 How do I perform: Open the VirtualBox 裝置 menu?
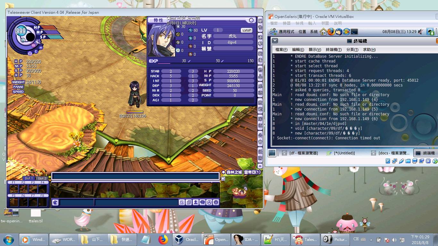(x=325, y=23)
